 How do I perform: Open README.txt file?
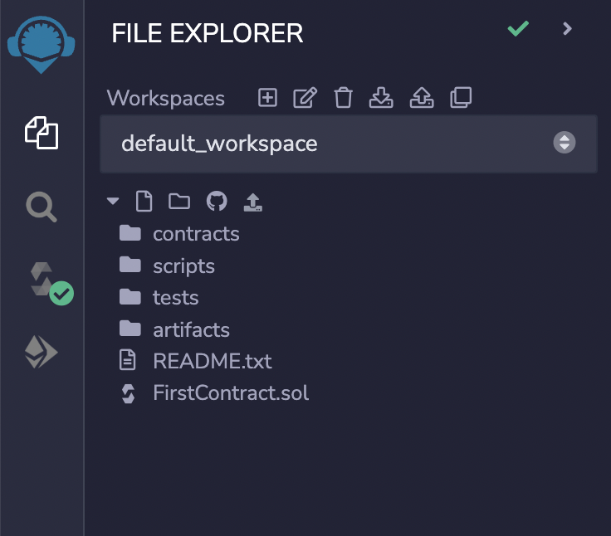[195, 361]
